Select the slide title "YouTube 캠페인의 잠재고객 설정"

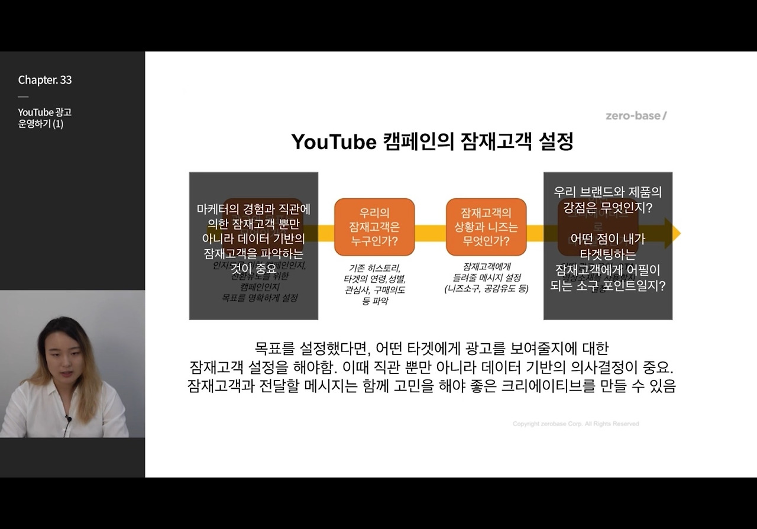point(432,142)
